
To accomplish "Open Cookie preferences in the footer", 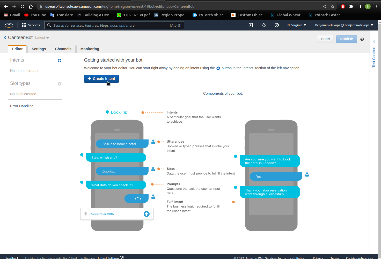I will click(359, 258).
